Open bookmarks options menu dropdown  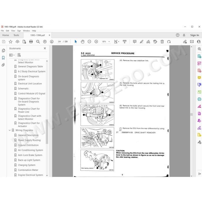point(12,55)
